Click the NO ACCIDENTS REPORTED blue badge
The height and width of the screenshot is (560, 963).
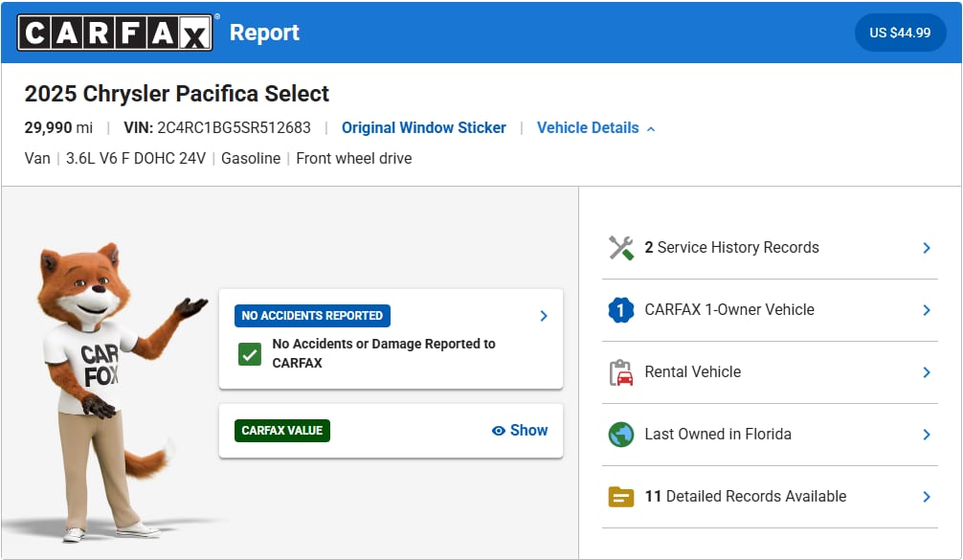pyautogui.click(x=312, y=316)
